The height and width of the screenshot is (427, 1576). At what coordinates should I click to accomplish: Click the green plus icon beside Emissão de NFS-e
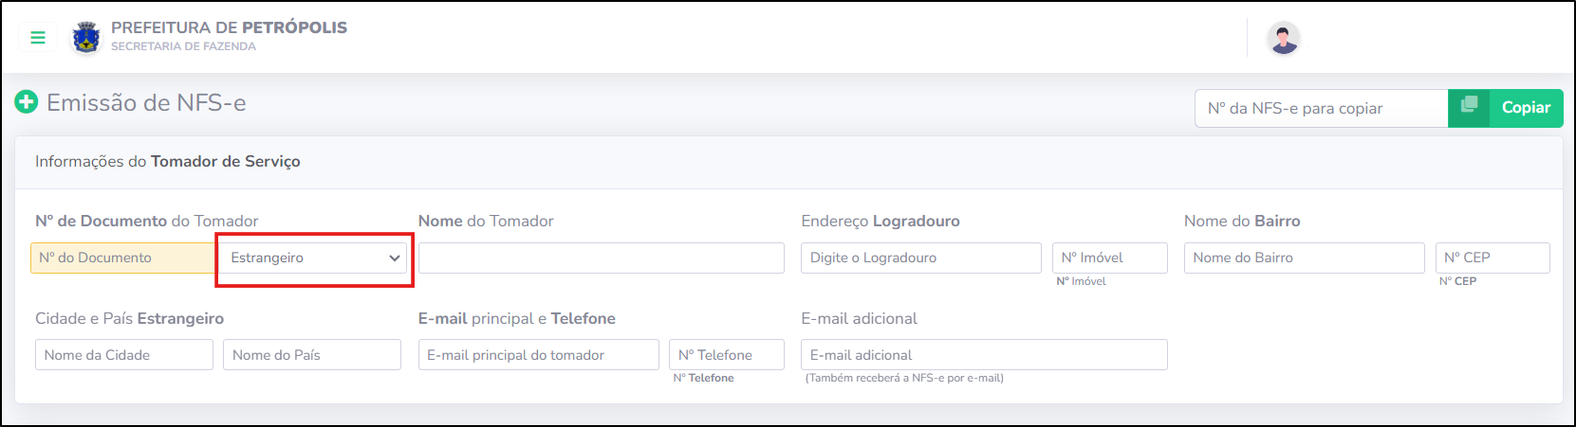click(x=27, y=102)
